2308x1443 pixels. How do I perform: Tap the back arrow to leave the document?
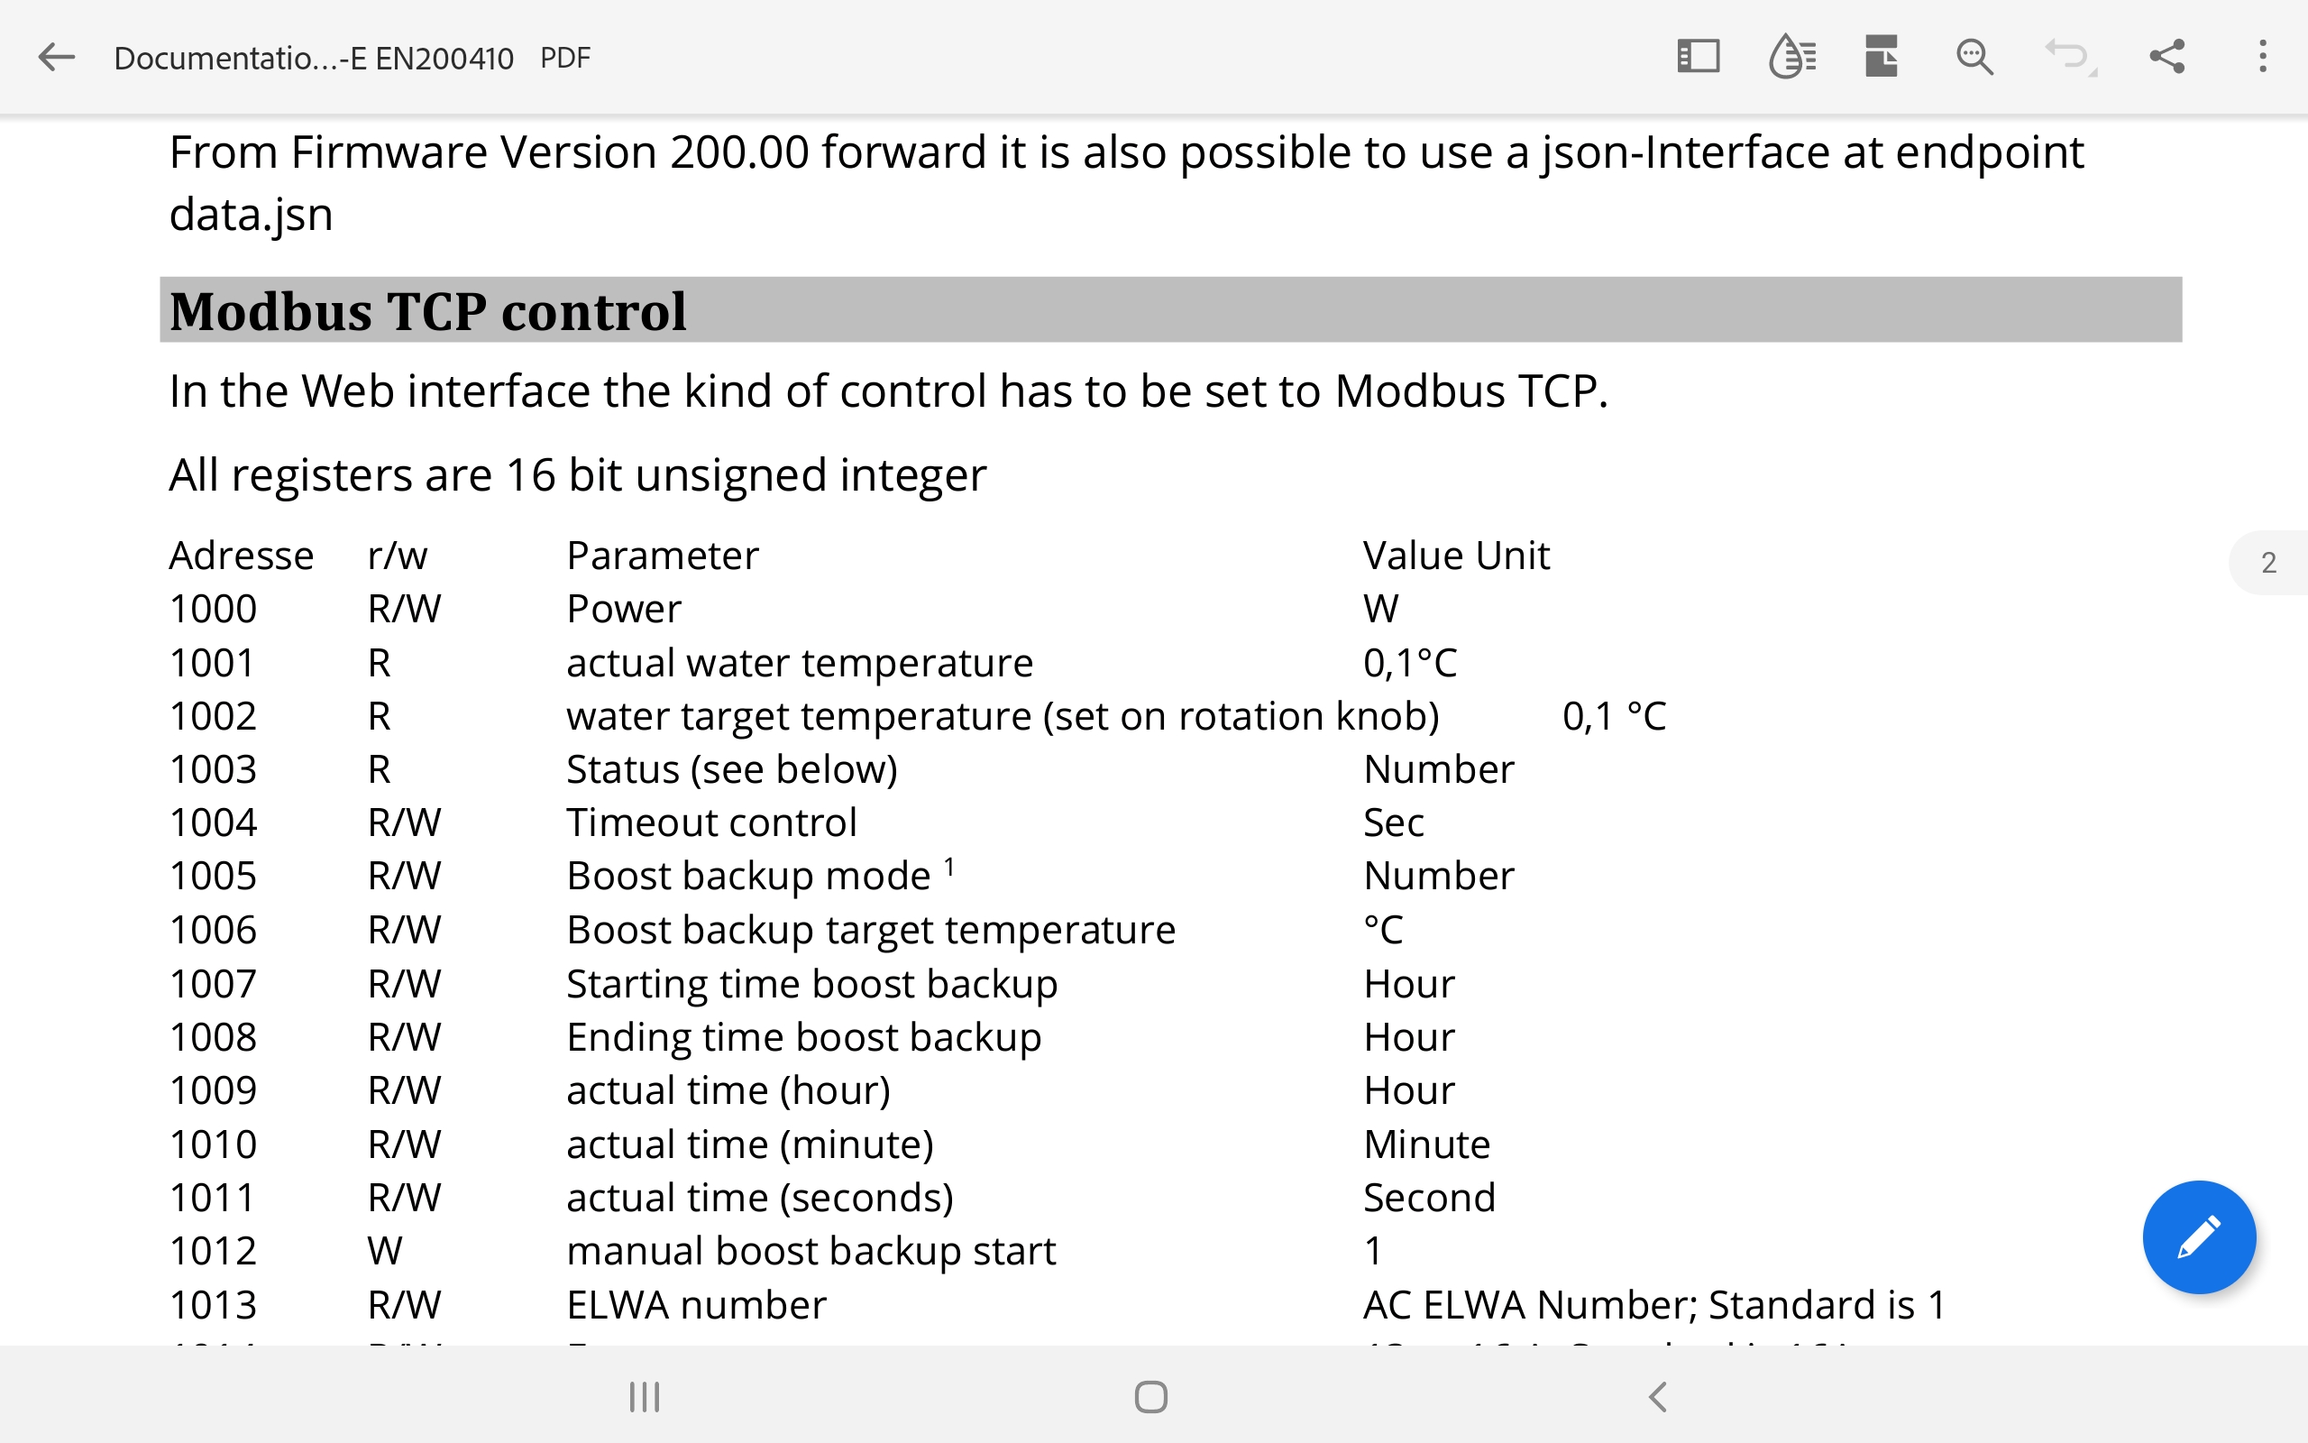[x=56, y=57]
